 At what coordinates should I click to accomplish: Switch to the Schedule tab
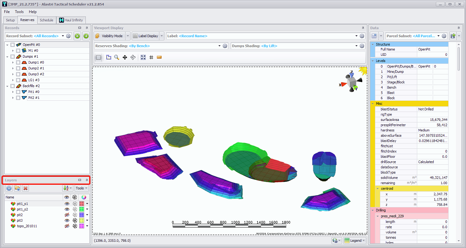click(46, 20)
